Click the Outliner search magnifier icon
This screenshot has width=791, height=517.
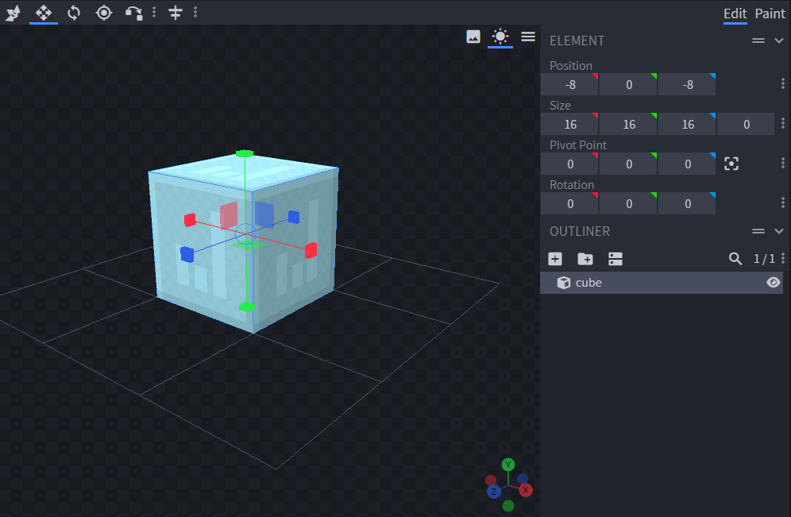(735, 259)
